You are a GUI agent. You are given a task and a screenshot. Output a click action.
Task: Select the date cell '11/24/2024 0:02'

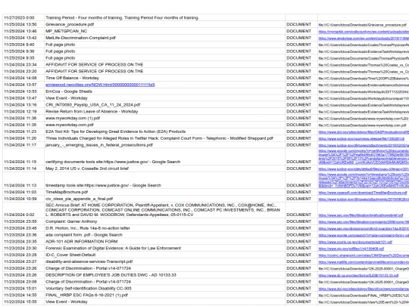pyautogui.click(x=23, y=210)
